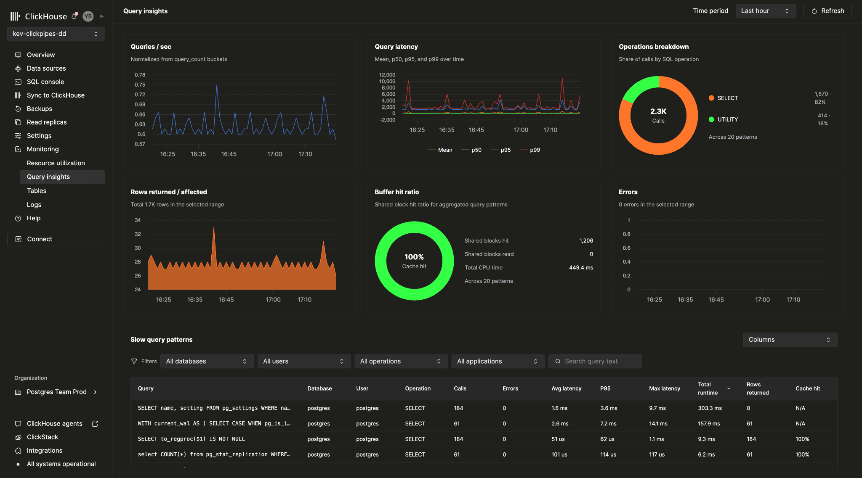Click the Mean legend label
This screenshot has height=478, width=862.
[x=445, y=150]
